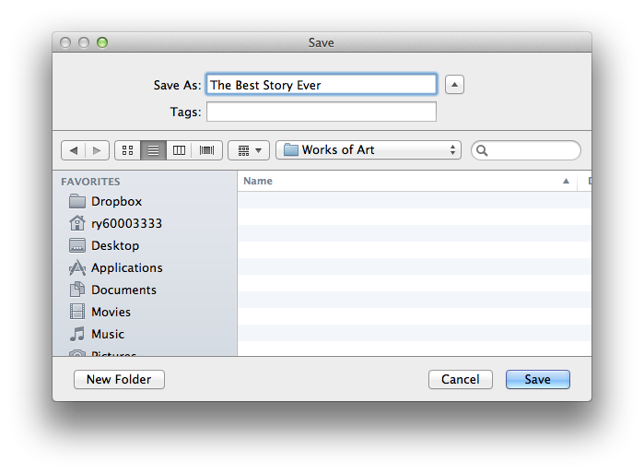Screen dimensions: 644x474
Task: Select Applications in the sidebar
Action: click(x=145, y=268)
